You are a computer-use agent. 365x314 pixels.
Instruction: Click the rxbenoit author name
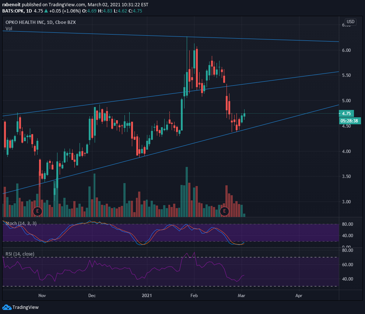11,5
